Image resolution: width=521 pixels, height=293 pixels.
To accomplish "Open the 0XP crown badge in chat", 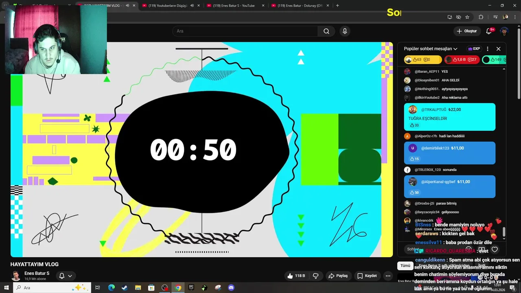I will (x=474, y=49).
